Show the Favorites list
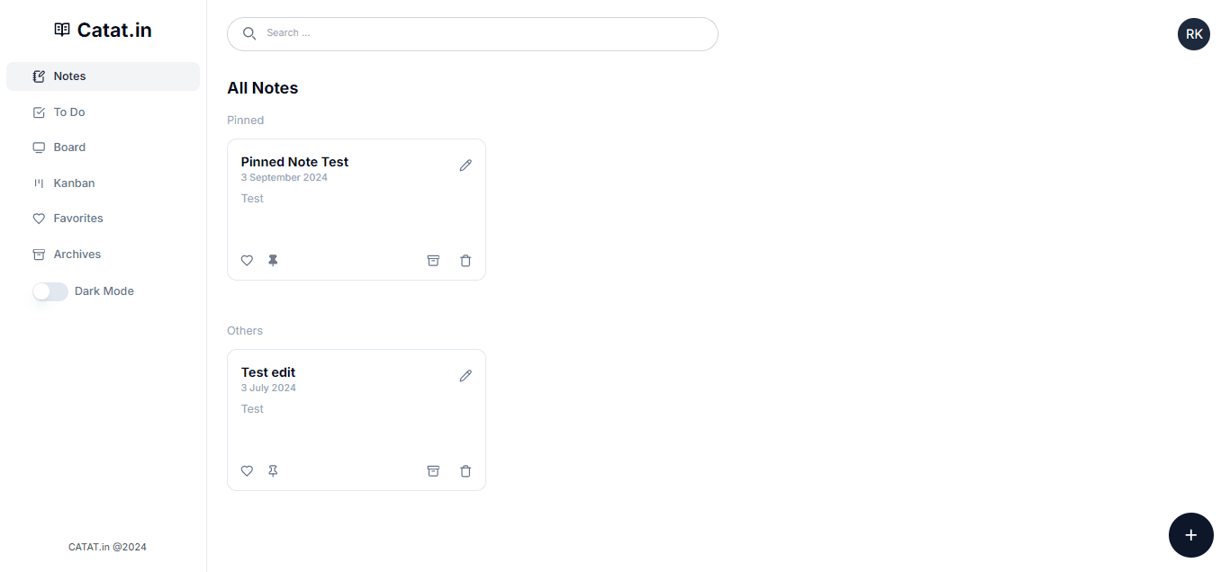 (x=103, y=219)
